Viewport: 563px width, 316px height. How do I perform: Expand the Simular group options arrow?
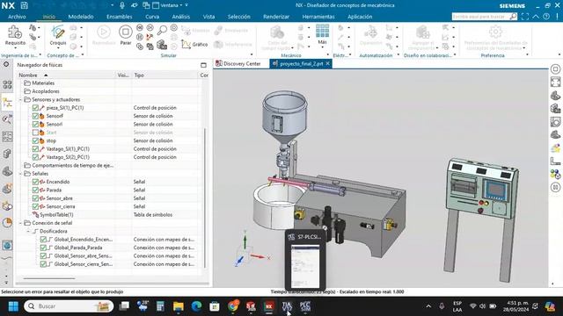[252, 55]
